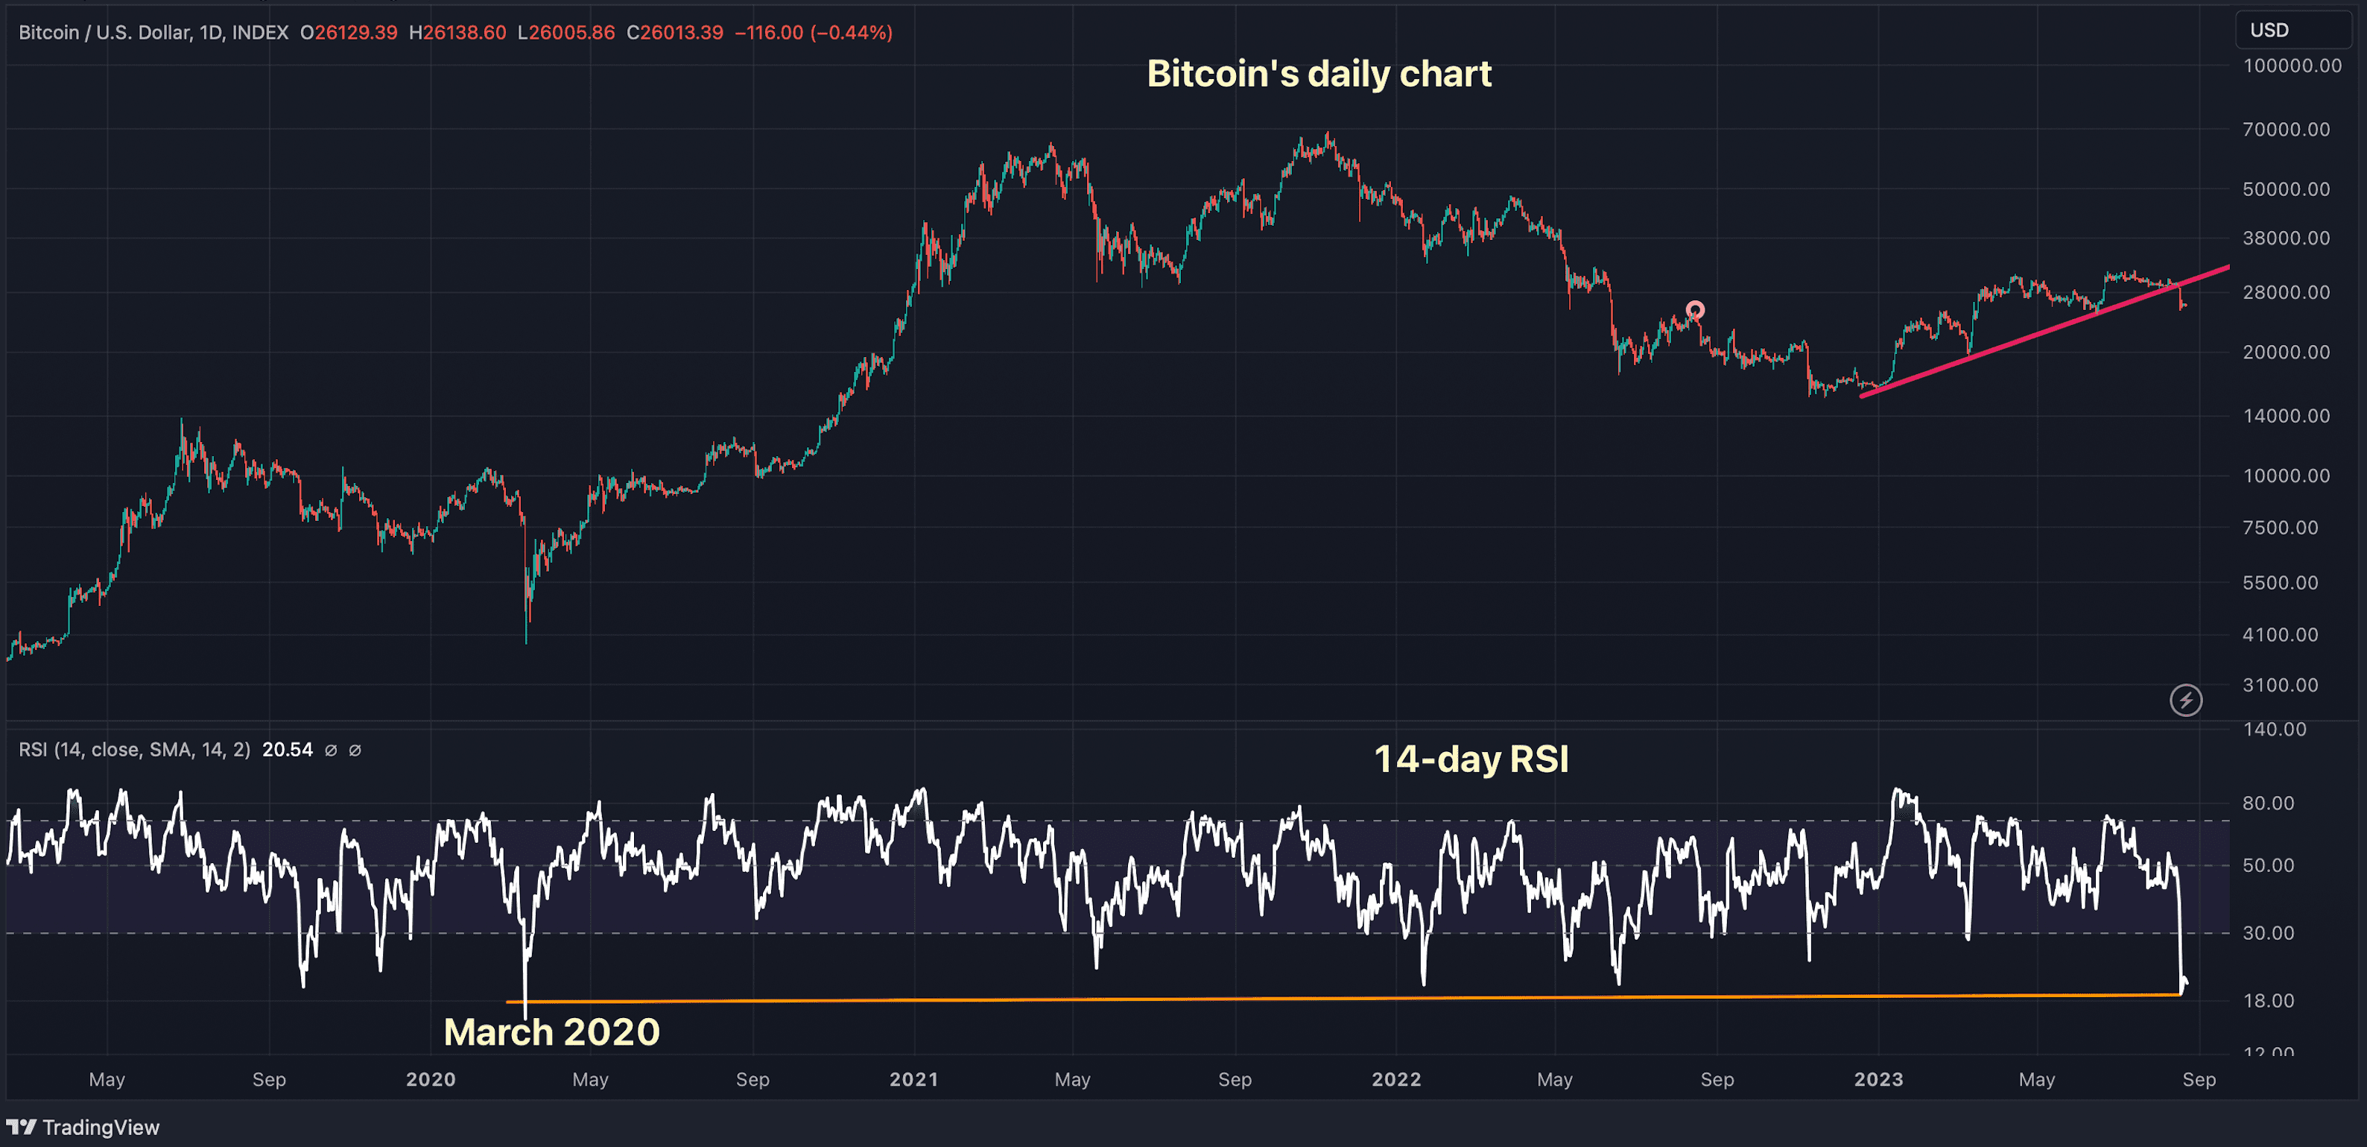Click the 20000.00 price axis label
The height and width of the screenshot is (1147, 2367).
click(2286, 352)
